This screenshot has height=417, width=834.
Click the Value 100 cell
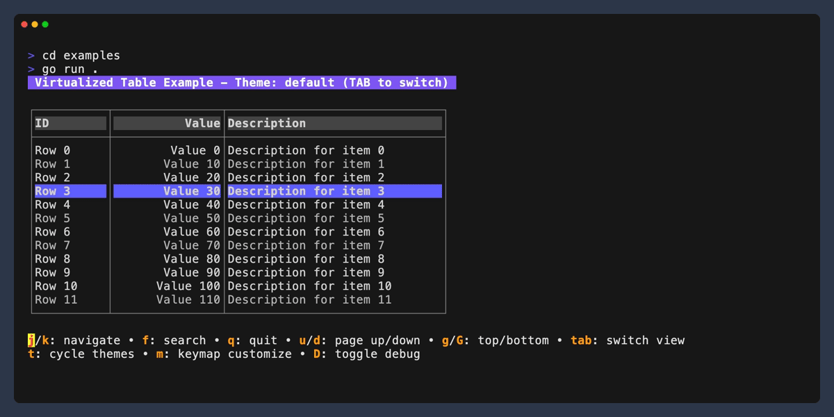pos(188,286)
